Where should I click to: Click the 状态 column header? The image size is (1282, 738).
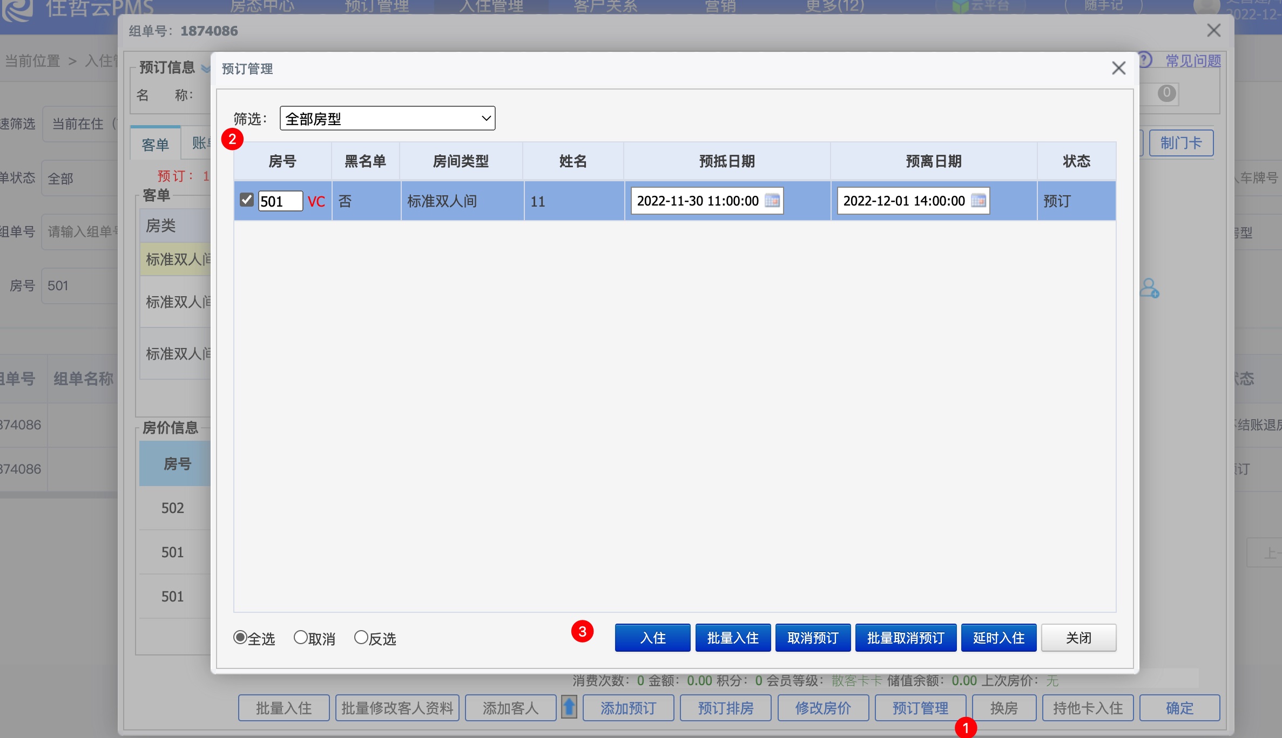(x=1077, y=161)
